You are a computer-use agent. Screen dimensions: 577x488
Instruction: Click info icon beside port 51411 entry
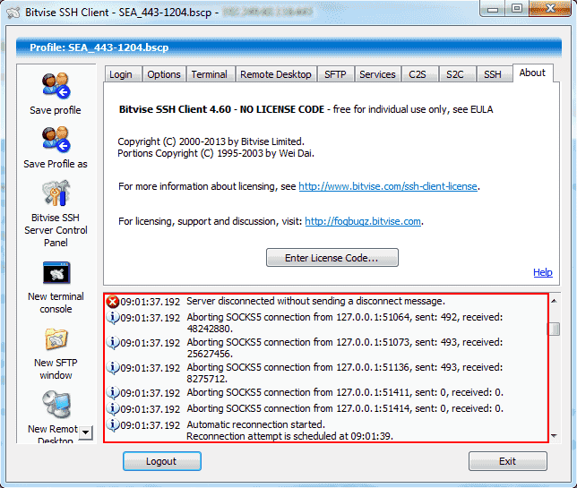click(113, 392)
